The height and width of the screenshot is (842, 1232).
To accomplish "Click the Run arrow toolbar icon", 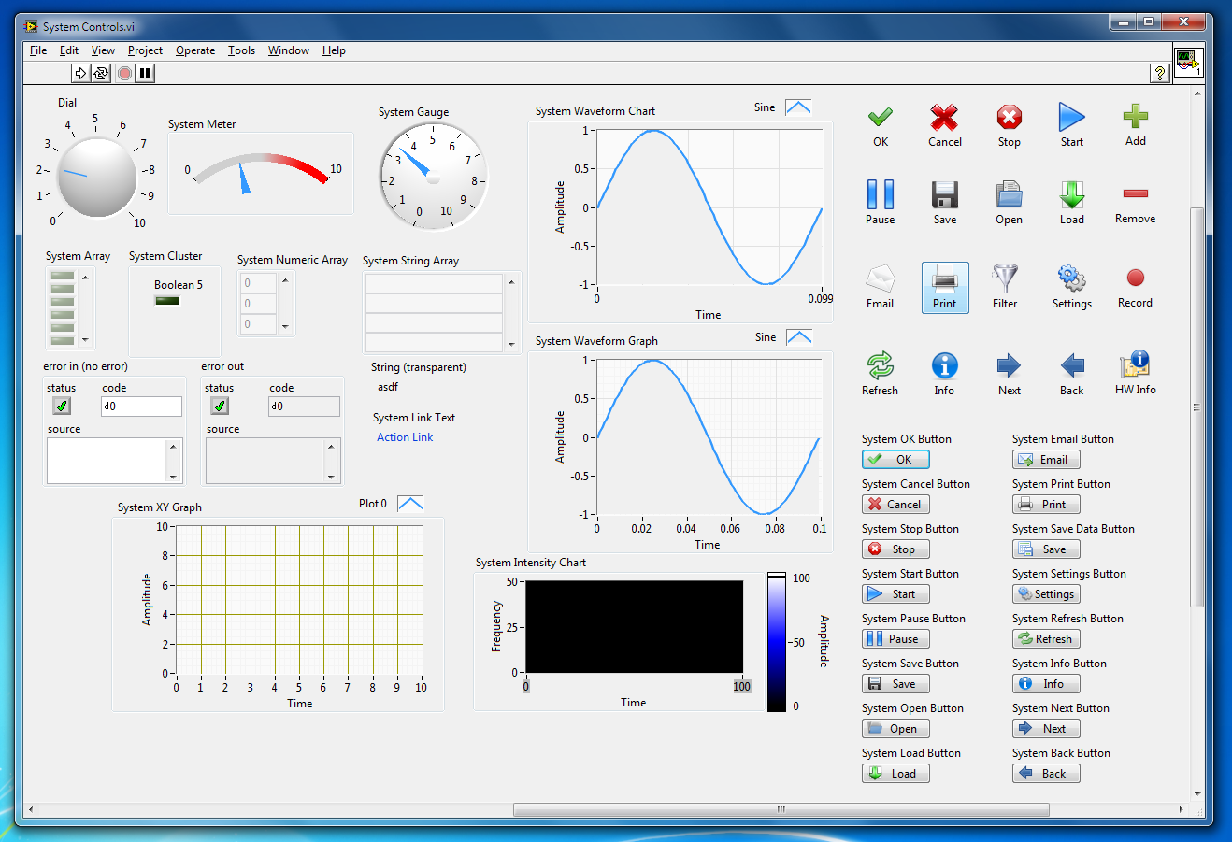I will click(x=80, y=73).
